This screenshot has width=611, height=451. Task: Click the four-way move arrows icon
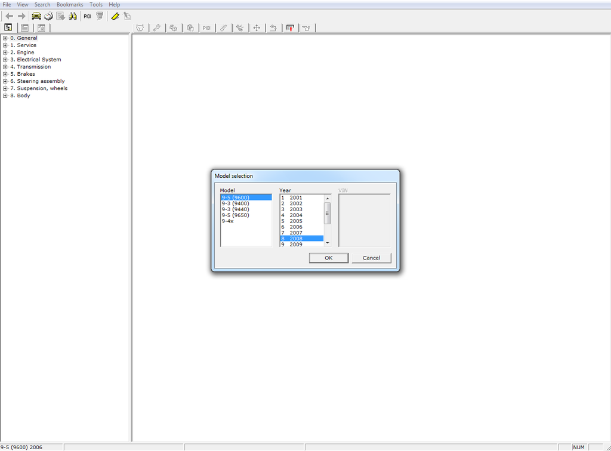[x=257, y=27]
